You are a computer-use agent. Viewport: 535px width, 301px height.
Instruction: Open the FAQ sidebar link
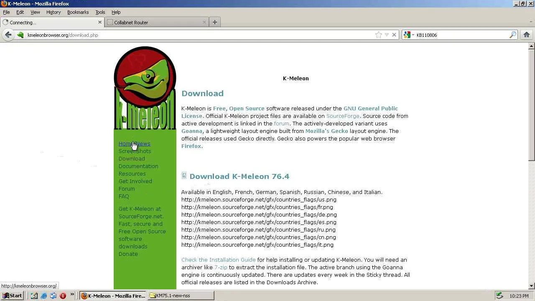point(124,196)
